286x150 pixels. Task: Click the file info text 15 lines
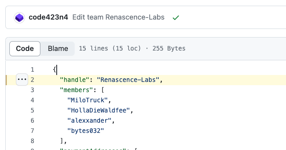(93, 49)
